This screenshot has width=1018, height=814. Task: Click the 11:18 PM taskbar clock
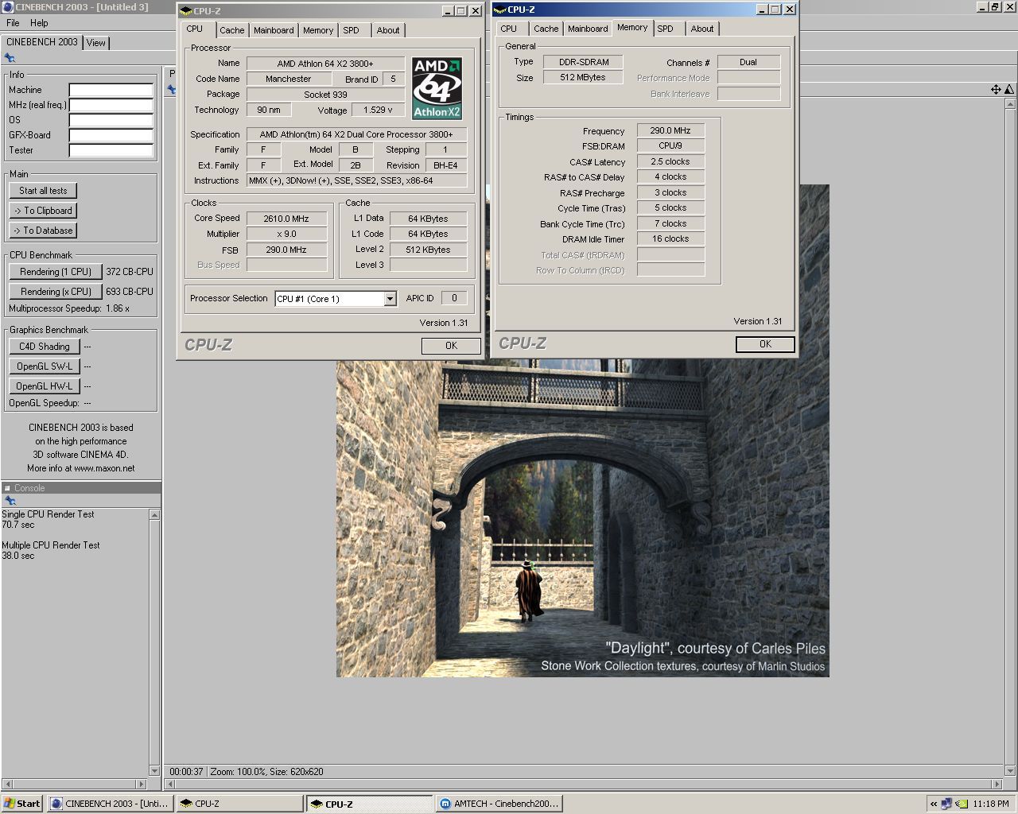pyautogui.click(x=990, y=804)
